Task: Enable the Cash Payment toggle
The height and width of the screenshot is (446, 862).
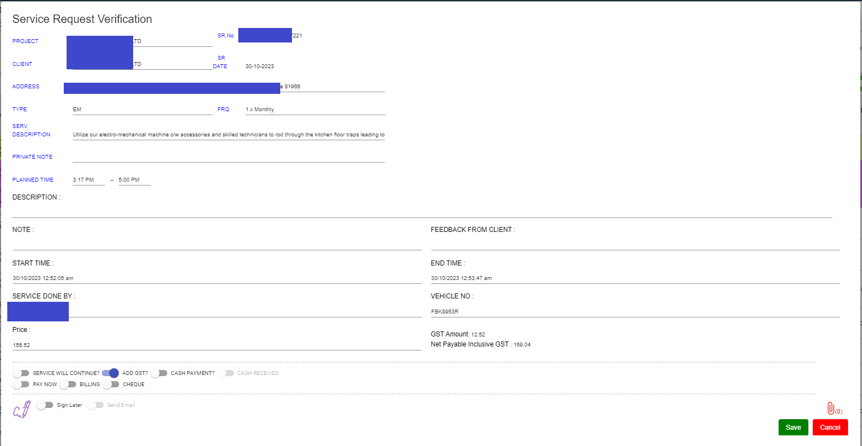Action: [x=159, y=373]
